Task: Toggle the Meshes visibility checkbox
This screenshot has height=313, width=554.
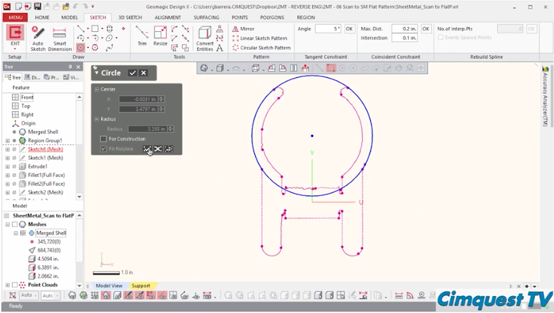Action: coord(14,224)
